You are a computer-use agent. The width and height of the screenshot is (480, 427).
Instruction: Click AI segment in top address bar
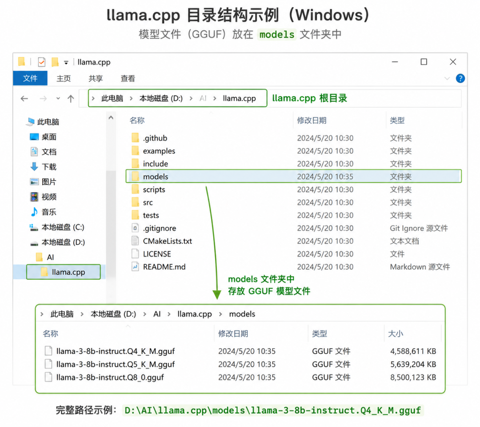tap(203, 98)
